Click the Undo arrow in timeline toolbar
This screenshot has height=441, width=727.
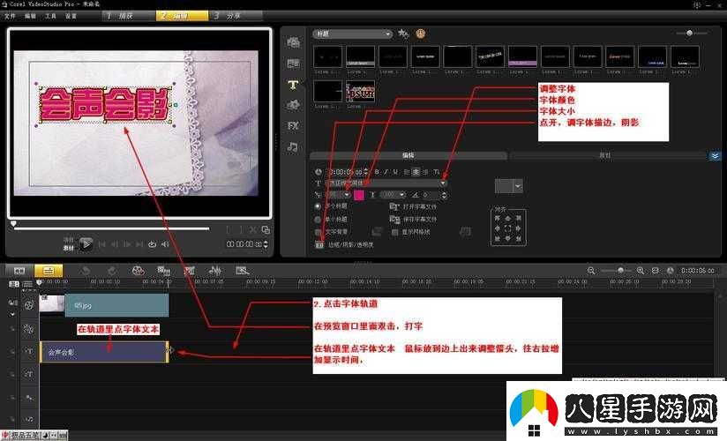[x=86, y=271]
